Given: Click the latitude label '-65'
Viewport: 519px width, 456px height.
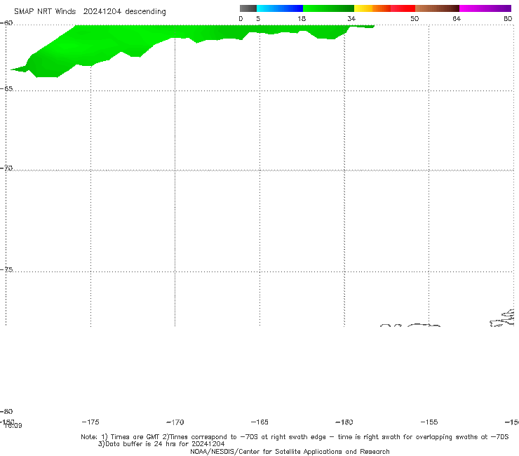Looking at the screenshot, I should (x=6, y=89).
